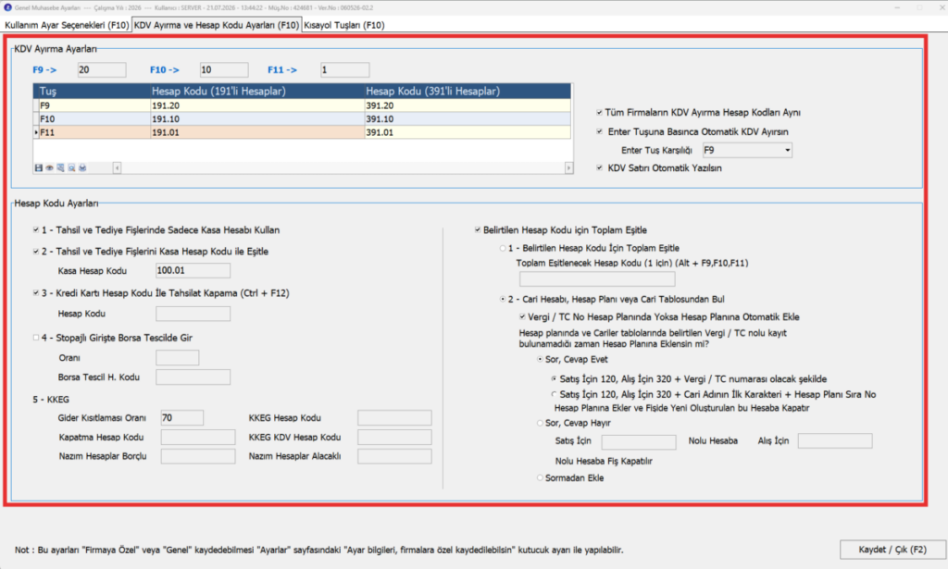Select the 'Sormadan Ekle' radio option
The width and height of the screenshot is (948, 569).
540,477
